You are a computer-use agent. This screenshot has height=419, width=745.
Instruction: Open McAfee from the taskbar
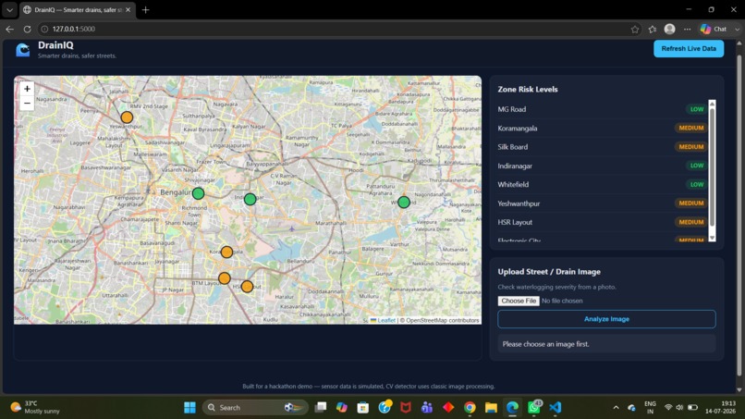405,408
